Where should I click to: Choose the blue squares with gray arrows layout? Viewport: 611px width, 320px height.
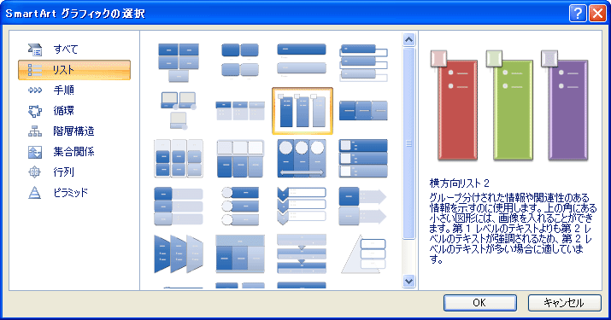pos(363,207)
